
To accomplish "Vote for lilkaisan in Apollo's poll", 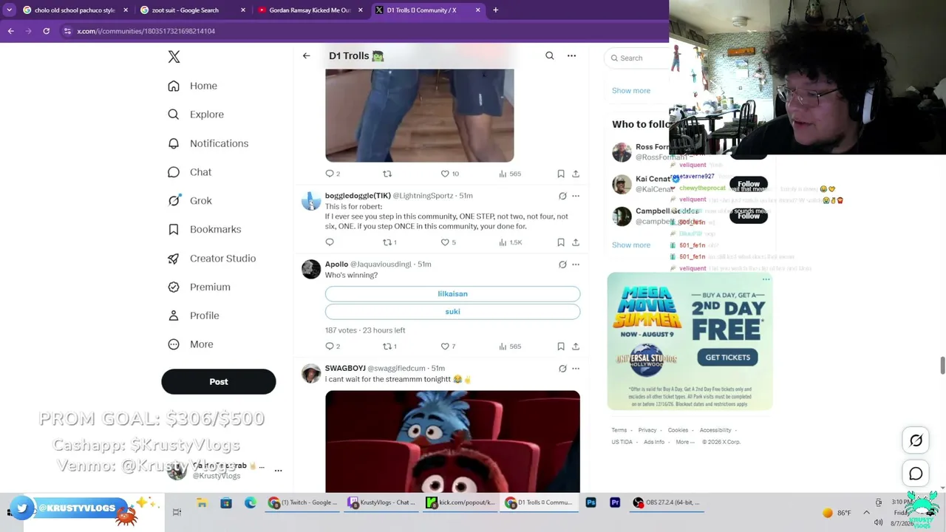I will [x=452, y=293].
